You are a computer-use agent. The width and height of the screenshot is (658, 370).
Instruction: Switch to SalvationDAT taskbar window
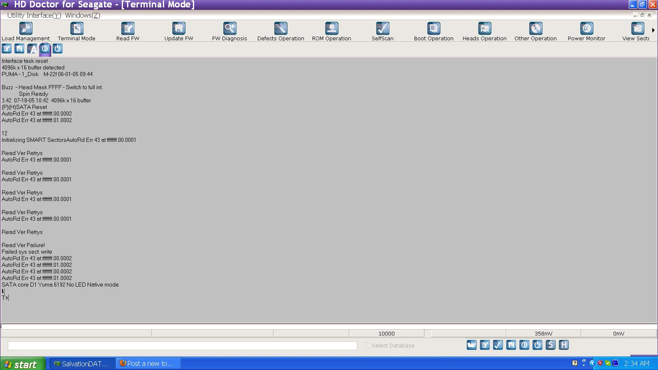point(82,364)
